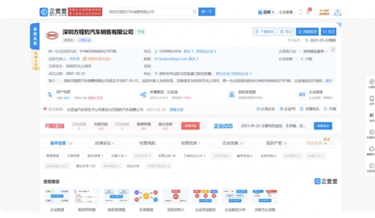Click the user avatar icon
This screenshot has height=218, width=375.
pyautogui.click(x=337, y=12)
